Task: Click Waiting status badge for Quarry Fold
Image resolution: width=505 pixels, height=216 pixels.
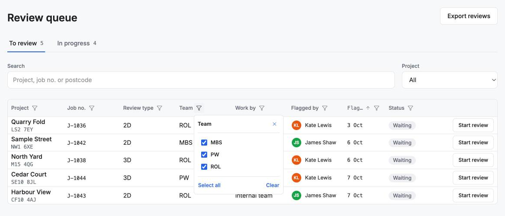Action: click(x=402, y=125)
